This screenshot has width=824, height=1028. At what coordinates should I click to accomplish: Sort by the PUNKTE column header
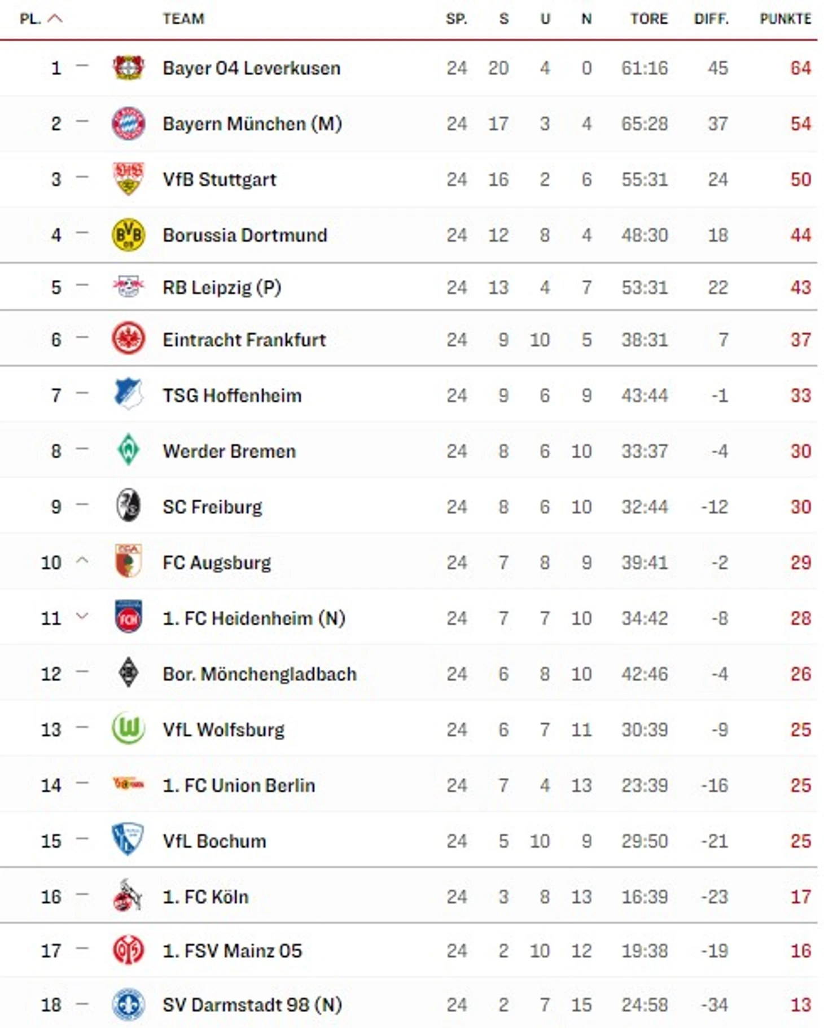pos(785,19)
